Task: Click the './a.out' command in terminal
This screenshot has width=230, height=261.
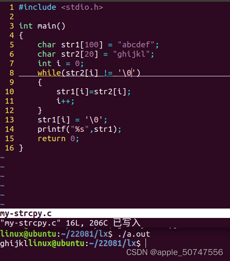Action: tap(134, 234)
